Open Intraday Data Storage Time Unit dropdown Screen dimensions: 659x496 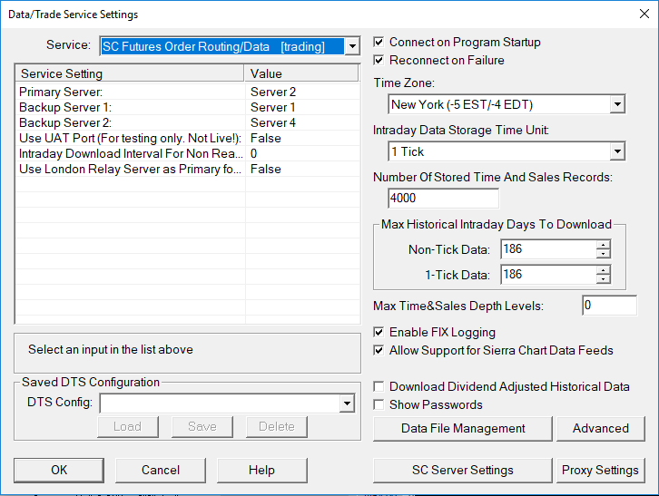[x=617, y=151]
